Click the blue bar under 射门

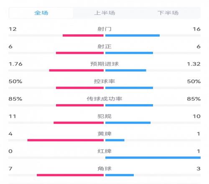pyautogui.click(x=133, y=36)
